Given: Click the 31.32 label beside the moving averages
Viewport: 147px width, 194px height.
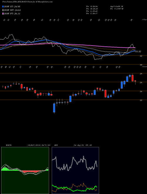Looking at the screenshot, I should point(138,51).
